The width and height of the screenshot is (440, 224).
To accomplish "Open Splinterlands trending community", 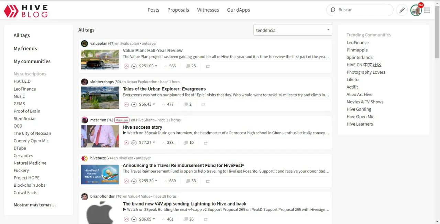I will (360, 57).
